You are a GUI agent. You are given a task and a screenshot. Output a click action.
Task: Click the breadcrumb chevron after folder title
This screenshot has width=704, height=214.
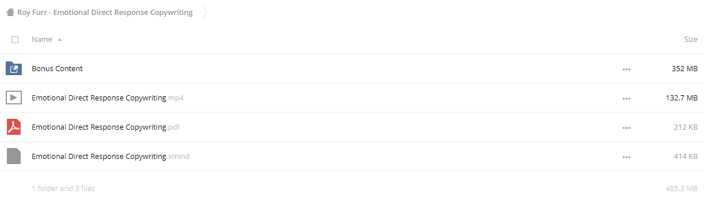click(x=204, y=12)
